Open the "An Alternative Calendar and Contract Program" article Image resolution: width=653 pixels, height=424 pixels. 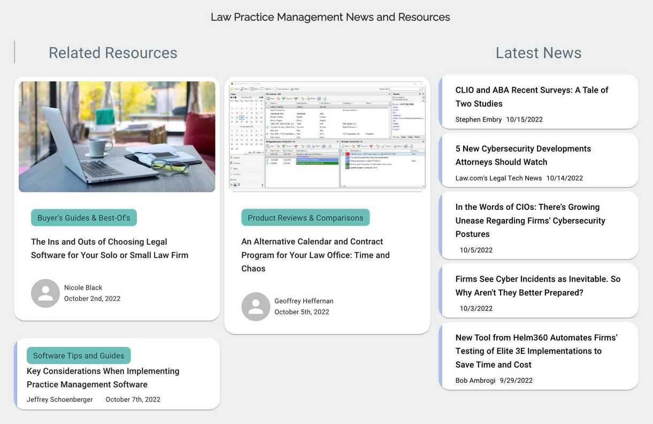[x=315, y=255]
